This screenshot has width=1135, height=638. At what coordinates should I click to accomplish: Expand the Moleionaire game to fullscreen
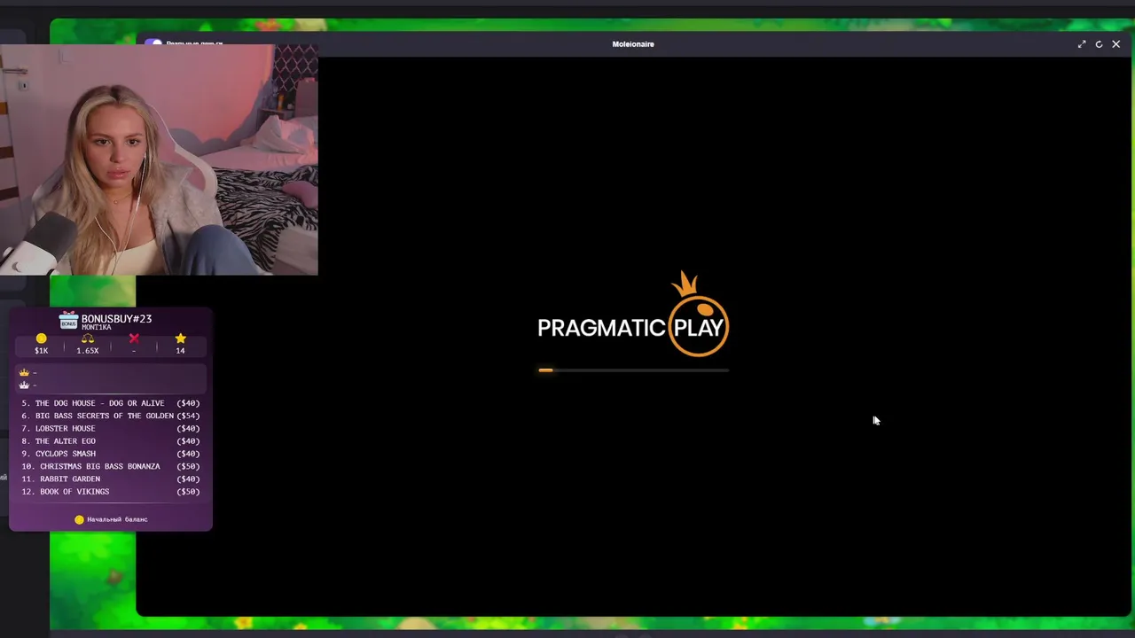1082,44
